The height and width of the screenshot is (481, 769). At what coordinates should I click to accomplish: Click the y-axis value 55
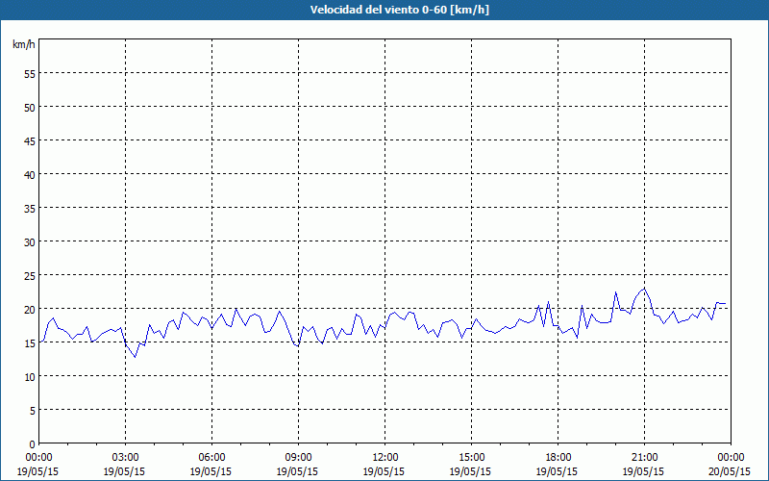point(30,74)
